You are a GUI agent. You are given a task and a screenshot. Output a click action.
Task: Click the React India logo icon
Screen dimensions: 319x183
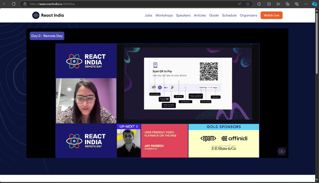tap(36, 15)
